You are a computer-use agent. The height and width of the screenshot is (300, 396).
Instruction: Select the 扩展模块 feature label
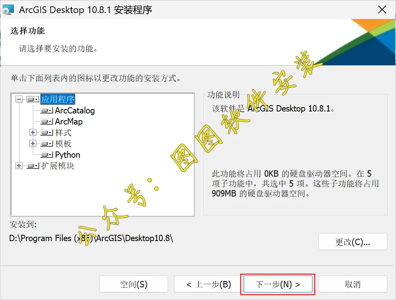click(58, 166)
